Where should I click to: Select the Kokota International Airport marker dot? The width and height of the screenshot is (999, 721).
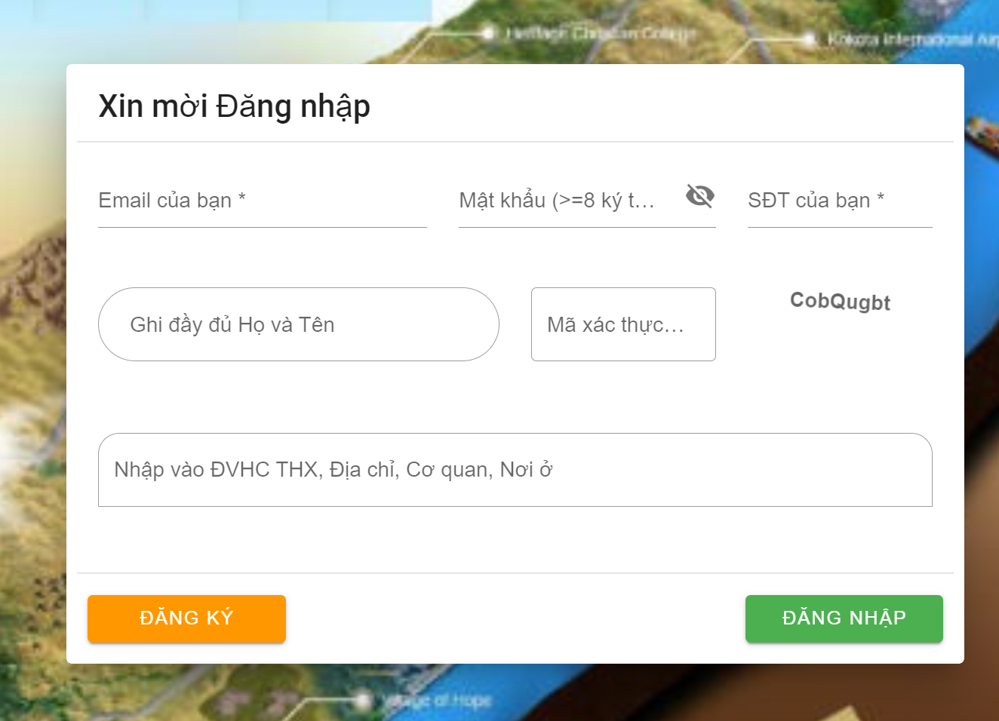pyautogui.click(x=810, y=39)
